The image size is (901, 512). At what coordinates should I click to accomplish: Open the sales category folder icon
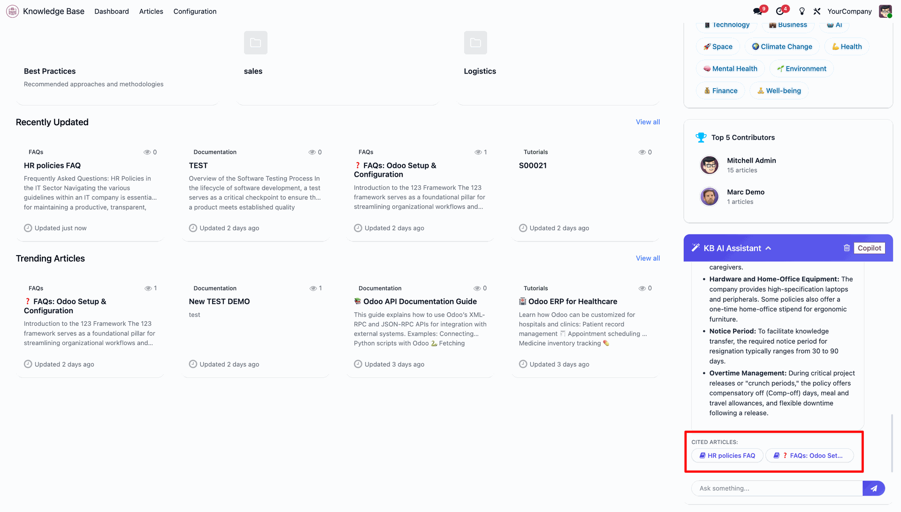tap(256, 43)
